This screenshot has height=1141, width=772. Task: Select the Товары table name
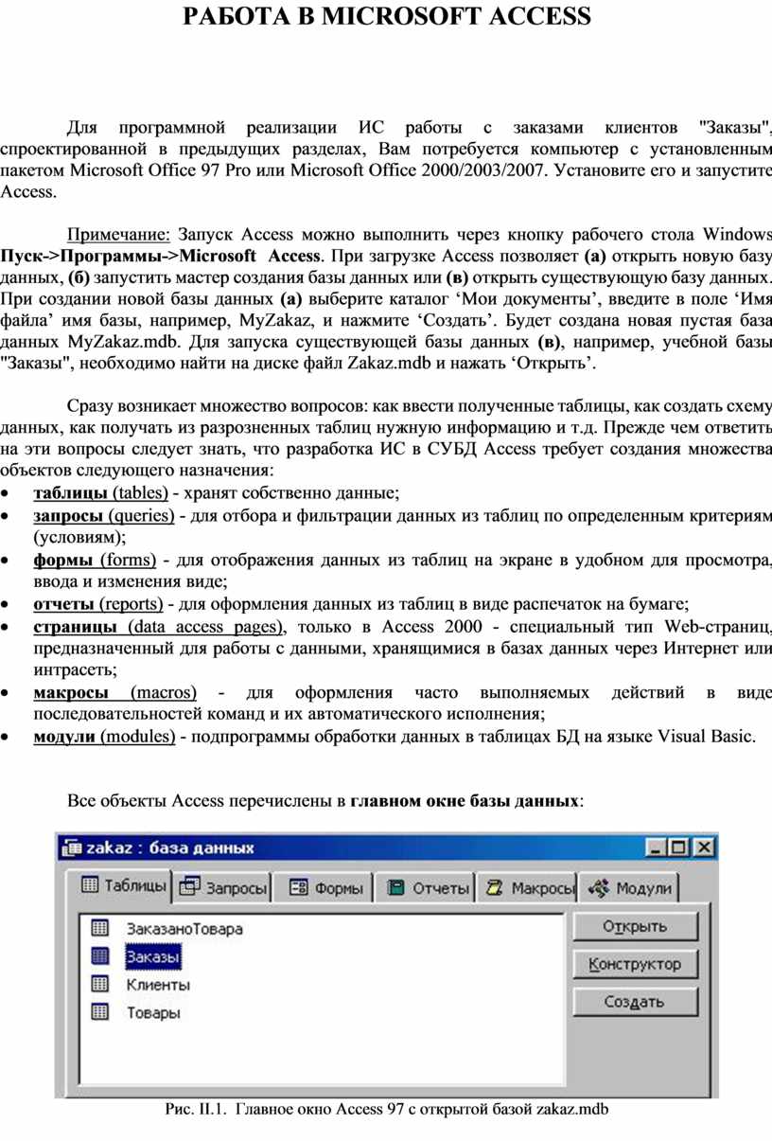coord(153,1012)
